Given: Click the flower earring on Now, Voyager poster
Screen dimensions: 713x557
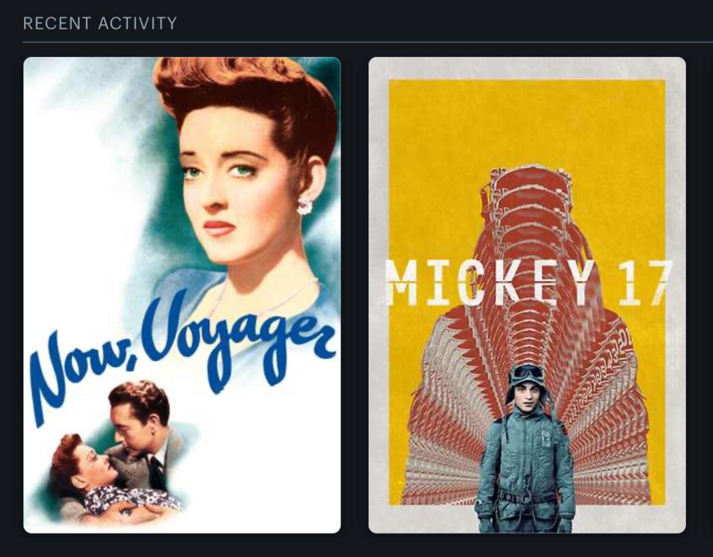Looking at the screenshot, I should point(305,205).
